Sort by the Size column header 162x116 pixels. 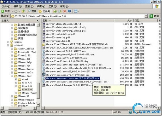click(x=124, y=21)
